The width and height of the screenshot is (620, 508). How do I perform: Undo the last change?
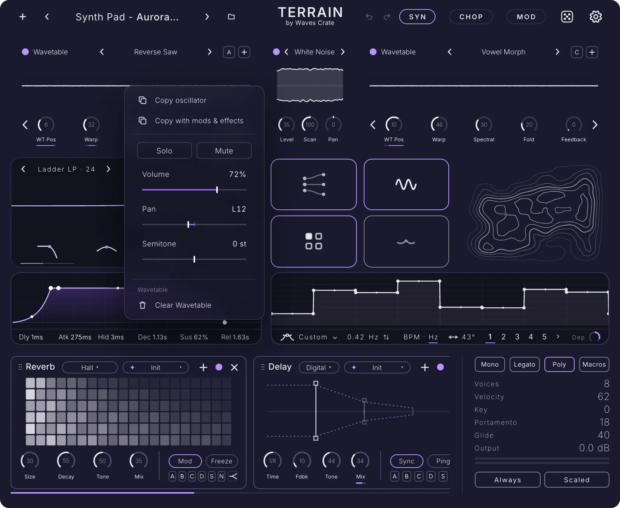[369, 17]
